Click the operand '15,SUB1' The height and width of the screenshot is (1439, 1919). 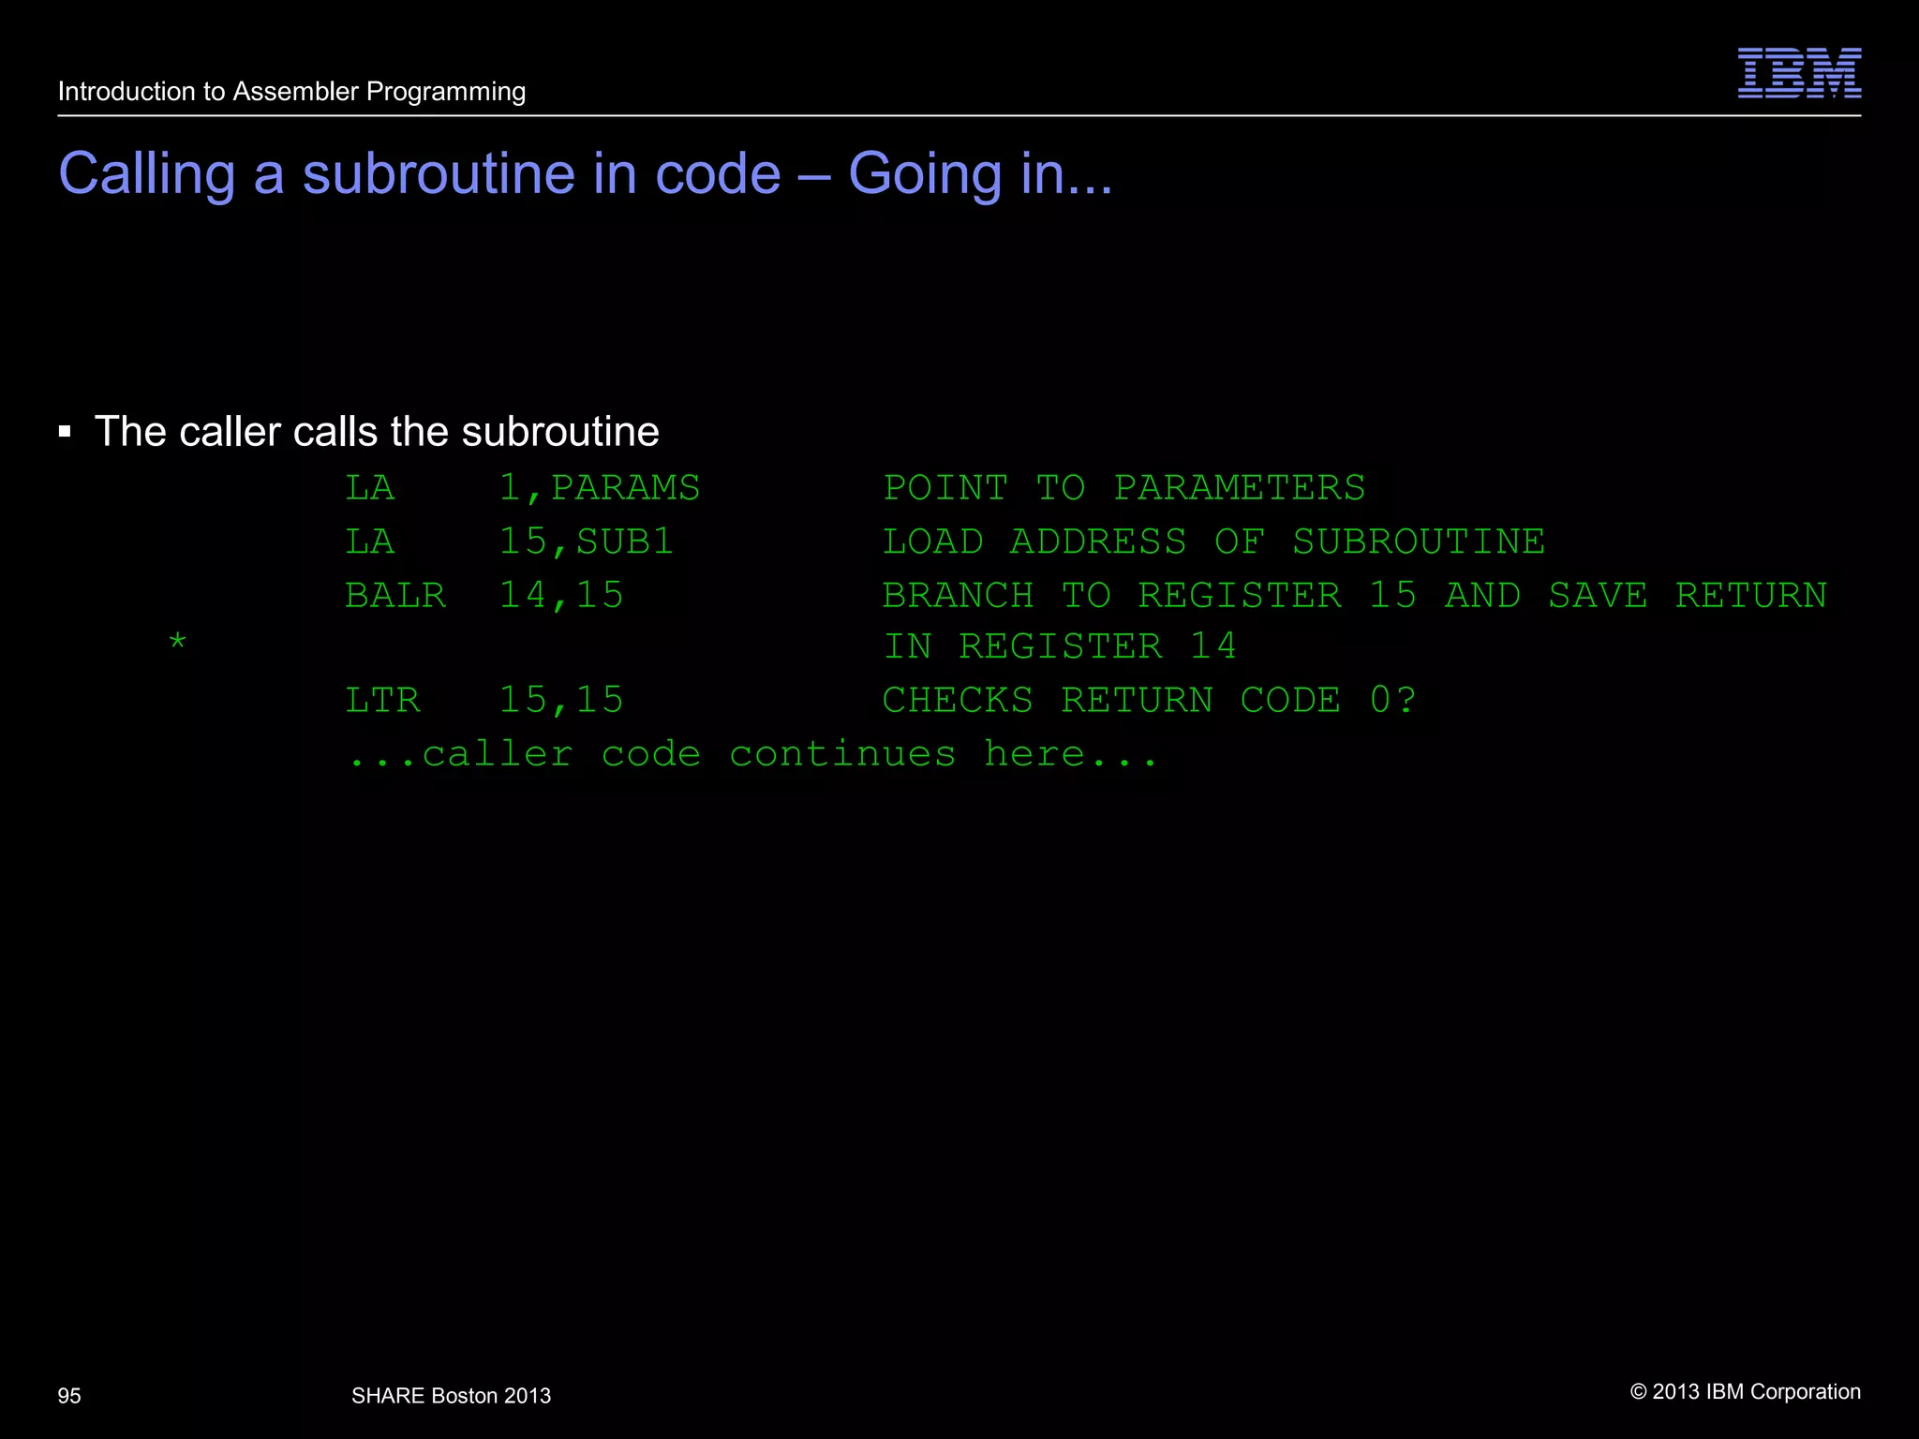[x=587, y=543]
